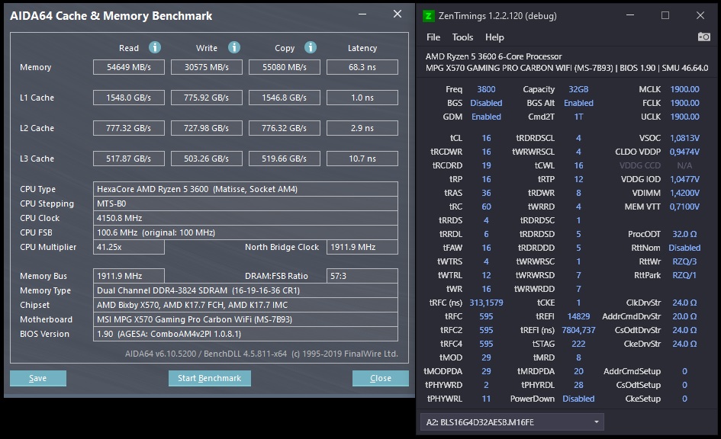Image resolution: width=721 pixels, height=439 pixels.
Task: Click the L3 Cache read 517.87 GB/s
Action: [129, 159]
